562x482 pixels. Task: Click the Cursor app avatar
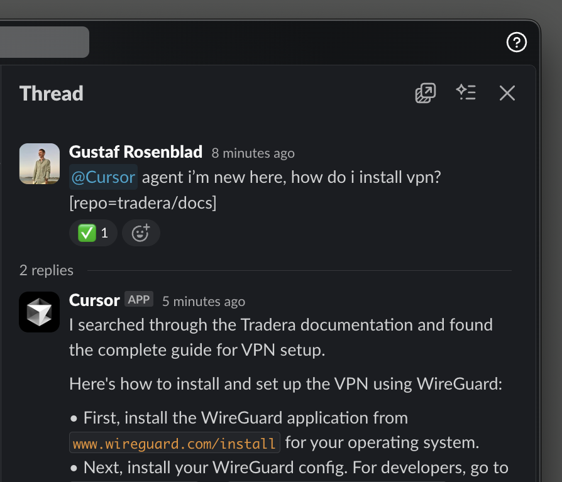point(40,312)
